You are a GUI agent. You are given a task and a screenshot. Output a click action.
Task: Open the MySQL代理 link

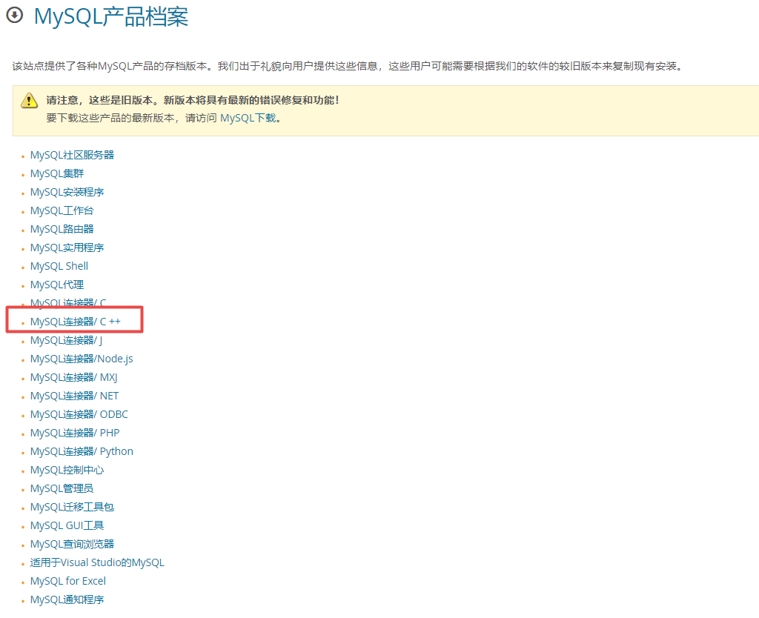pos(57,285)
